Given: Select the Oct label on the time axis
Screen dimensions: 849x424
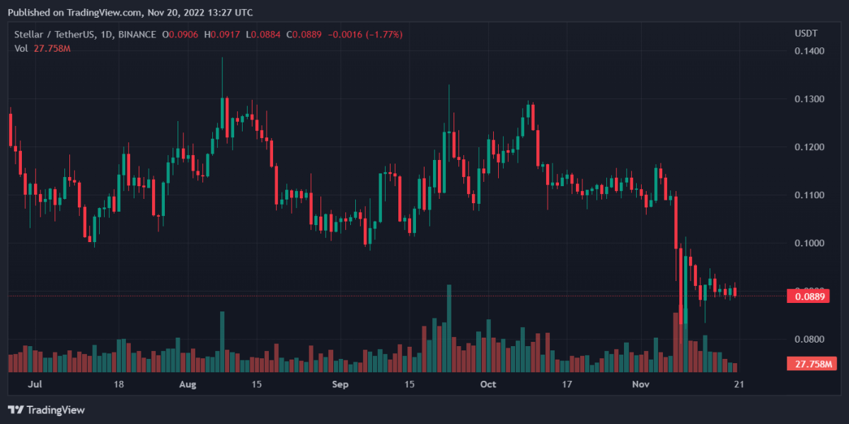Looking at the screenshot, I should coord(487,384).
